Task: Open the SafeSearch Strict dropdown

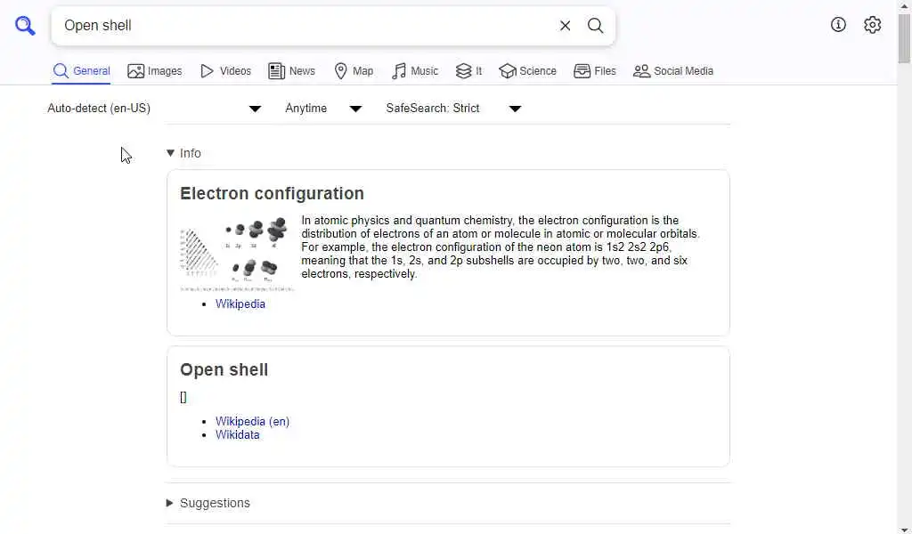Action: [x=453, y=109]
